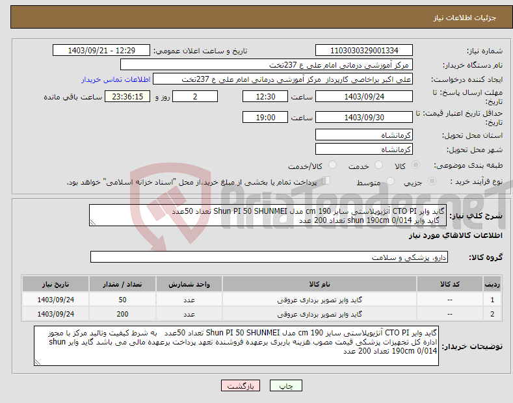Click quantity cell 50 in row 1
This screenshot has height=403, width=513.
pos(122,300)
